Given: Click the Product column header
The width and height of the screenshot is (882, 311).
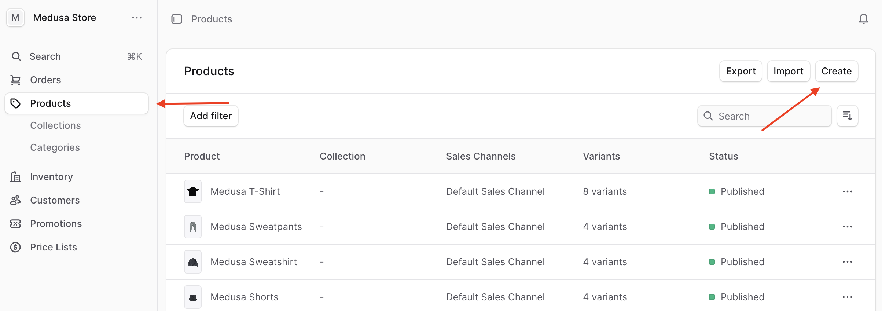Looking at the screenshot, I should coord(202,156).
